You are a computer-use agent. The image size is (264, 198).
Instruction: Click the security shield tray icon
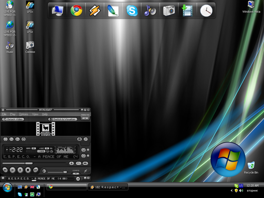coord(236,191)
